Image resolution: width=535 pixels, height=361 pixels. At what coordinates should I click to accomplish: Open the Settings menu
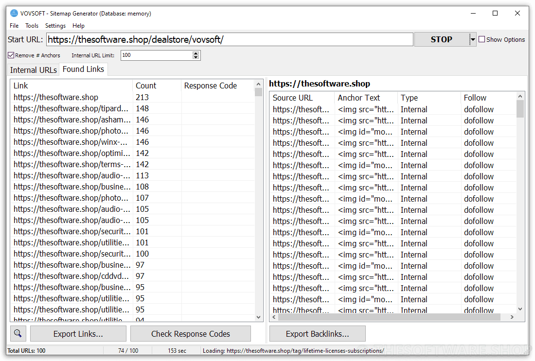(x=55, y=26)
